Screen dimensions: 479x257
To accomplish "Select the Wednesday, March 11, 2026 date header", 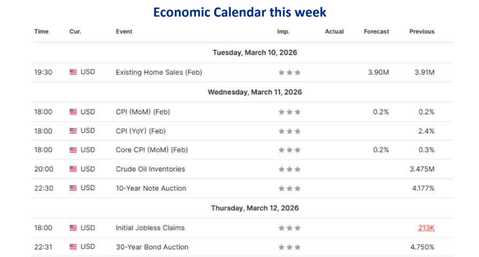I will click(255, 92).
